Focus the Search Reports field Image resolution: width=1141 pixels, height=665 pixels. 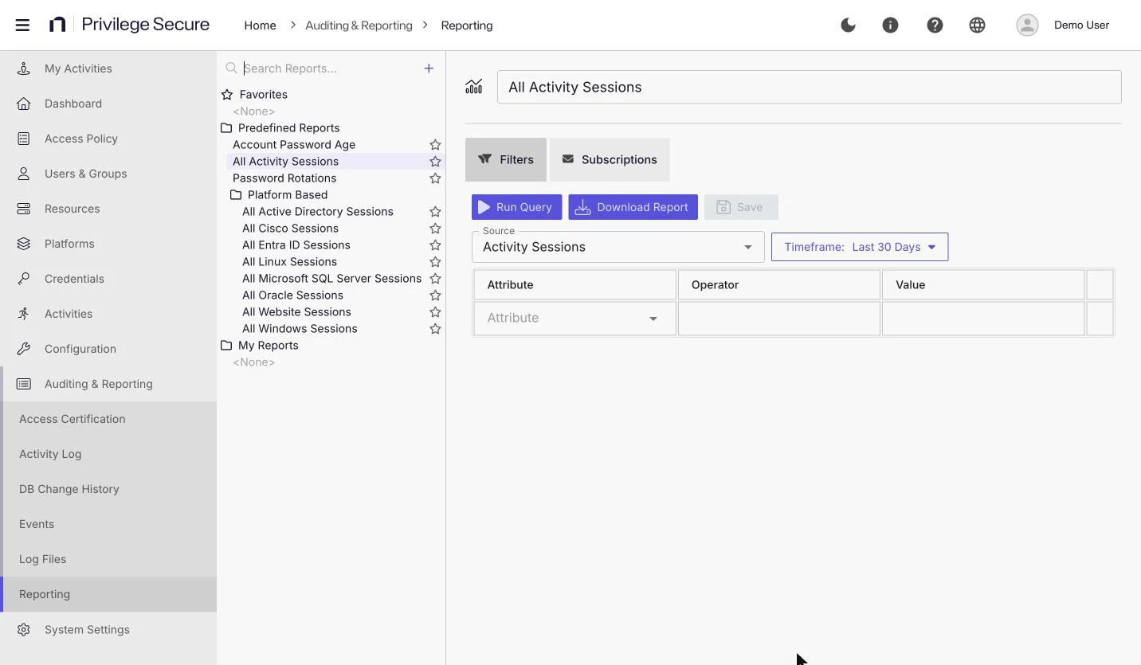coord(330,68)
